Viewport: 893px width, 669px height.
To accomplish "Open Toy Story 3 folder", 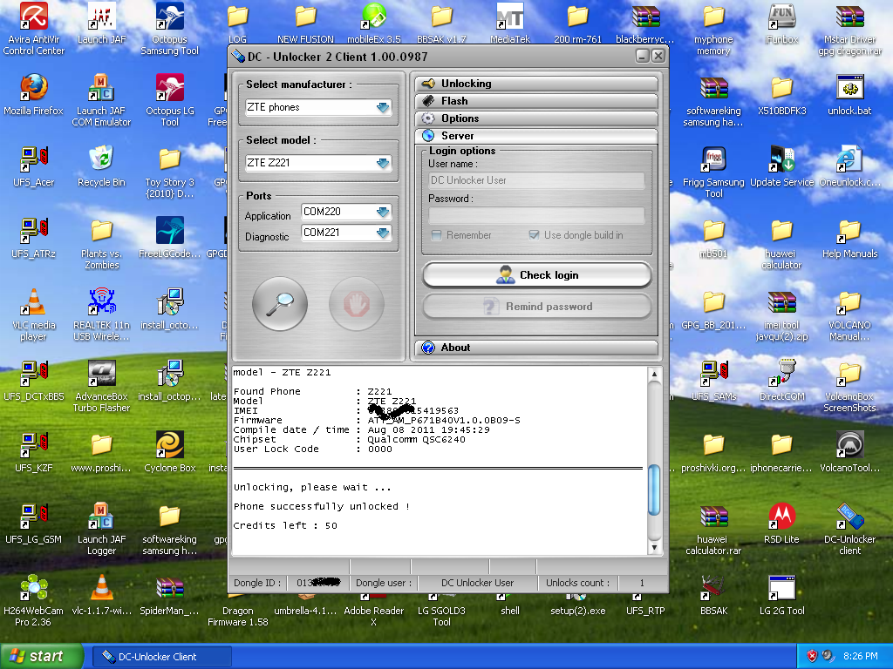I will (x=170, y=172).
